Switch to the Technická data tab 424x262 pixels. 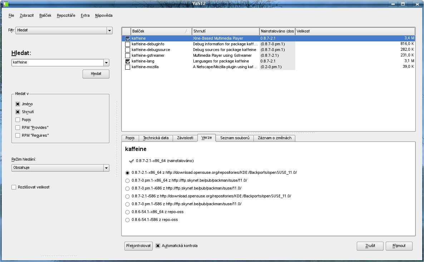pos(156,138)
